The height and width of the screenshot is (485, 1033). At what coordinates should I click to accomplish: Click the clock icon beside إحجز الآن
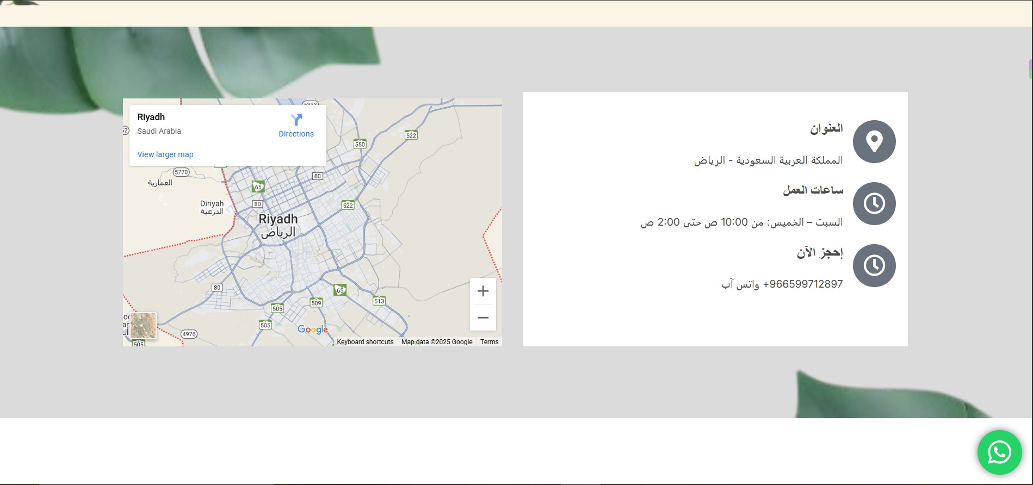pyautogui.click(x=874, y=266)
